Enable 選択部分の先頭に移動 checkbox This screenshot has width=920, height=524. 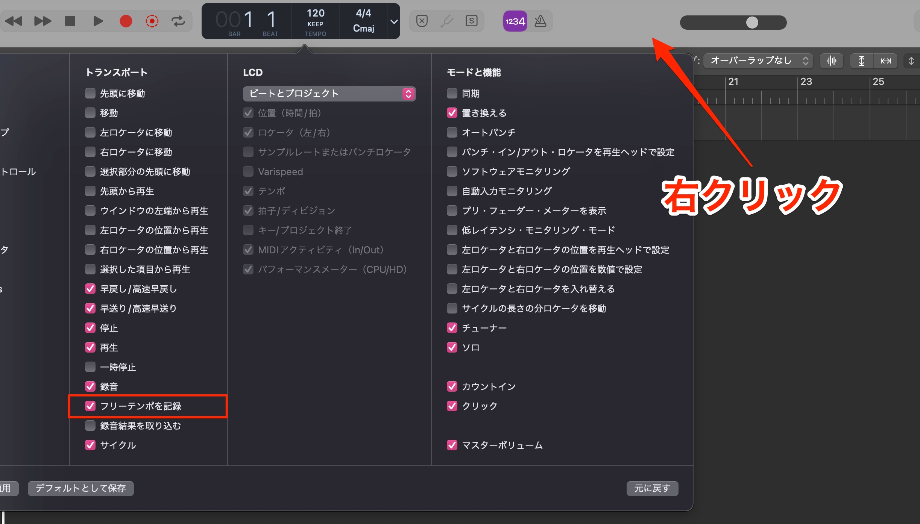coord(90,171)
